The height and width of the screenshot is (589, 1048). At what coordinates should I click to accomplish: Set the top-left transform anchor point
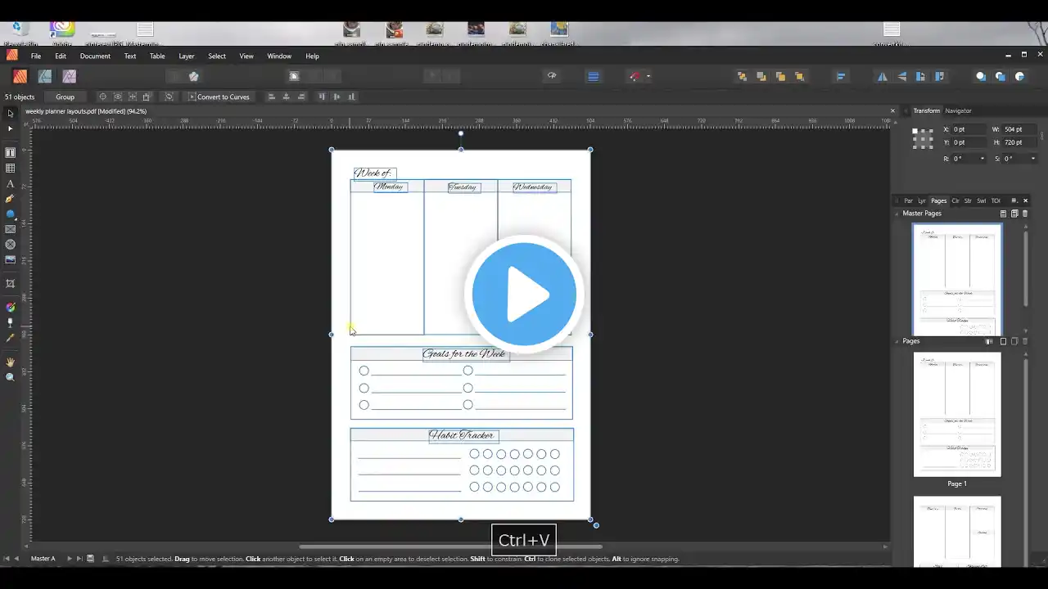point(915,131)
